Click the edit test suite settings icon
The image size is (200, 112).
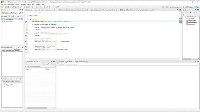[x=20, y=13]
